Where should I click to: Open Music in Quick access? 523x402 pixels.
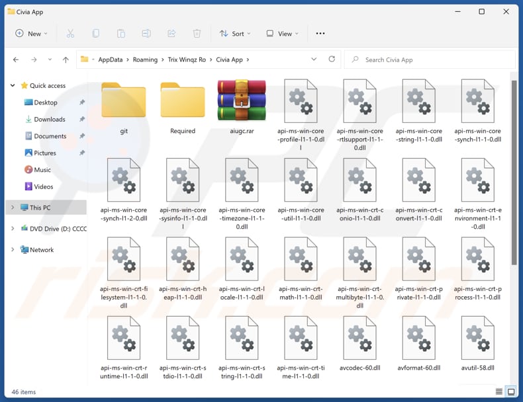tap(42, 169)
